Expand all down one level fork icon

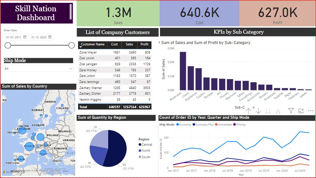pos(278,111)
